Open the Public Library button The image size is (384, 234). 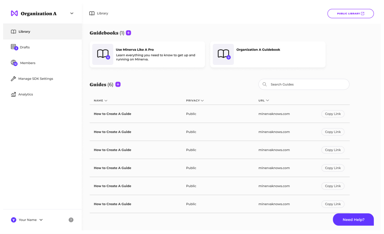click(x=350, y=14)
